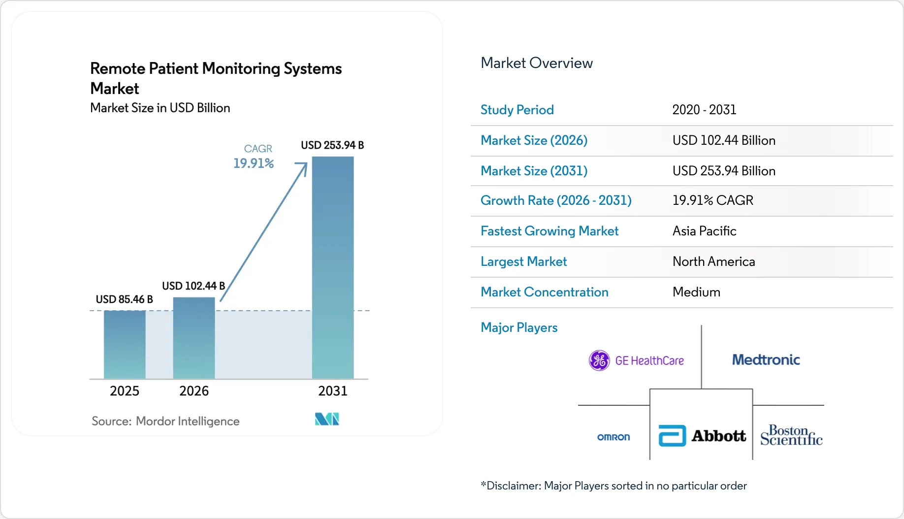Click the 'Medium' concentration value
This screenshot has width=904, height=519.
(x=696, y=292)
